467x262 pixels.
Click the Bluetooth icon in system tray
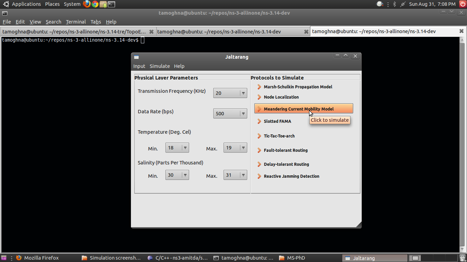(394, 4)
